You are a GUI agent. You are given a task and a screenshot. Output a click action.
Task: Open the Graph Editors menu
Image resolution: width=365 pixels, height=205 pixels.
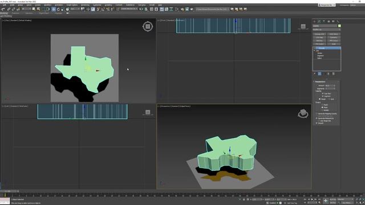(72, 5)
